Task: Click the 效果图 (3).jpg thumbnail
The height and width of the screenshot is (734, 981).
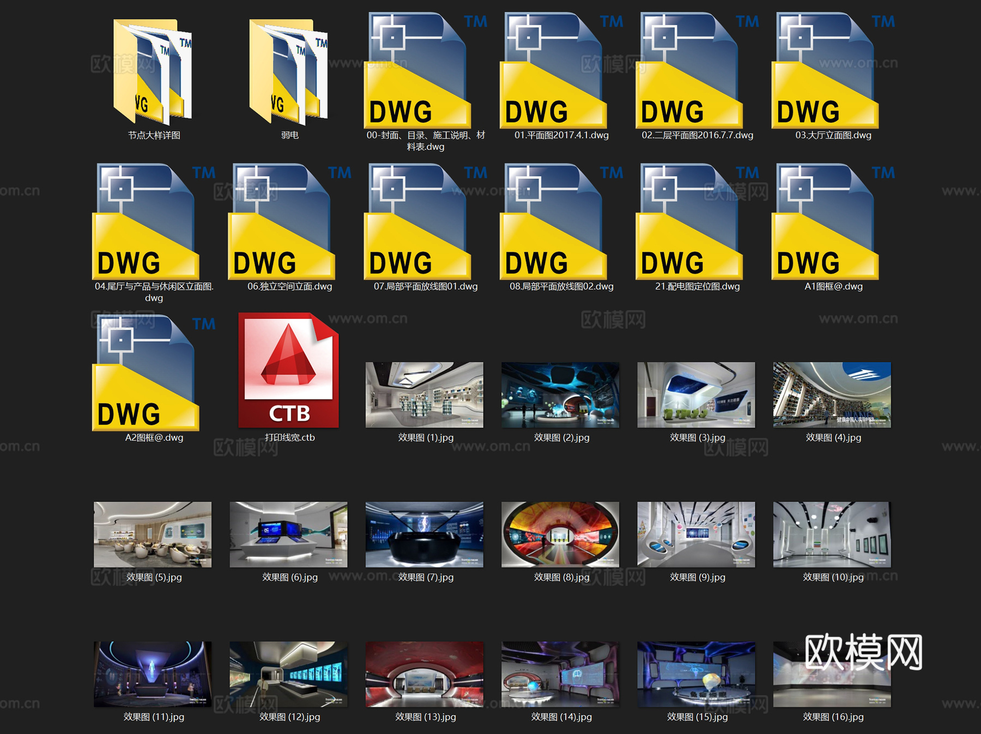Action: pyautogui.click(x=696, y=395)
